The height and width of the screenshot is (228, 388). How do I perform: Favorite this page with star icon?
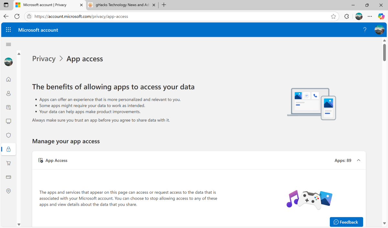click(x=333, y=16)
